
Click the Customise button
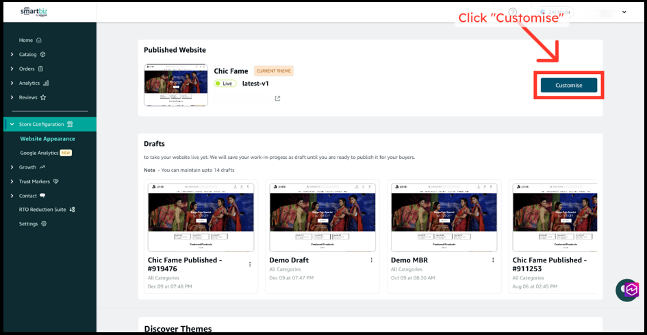[x=568, y=85]
